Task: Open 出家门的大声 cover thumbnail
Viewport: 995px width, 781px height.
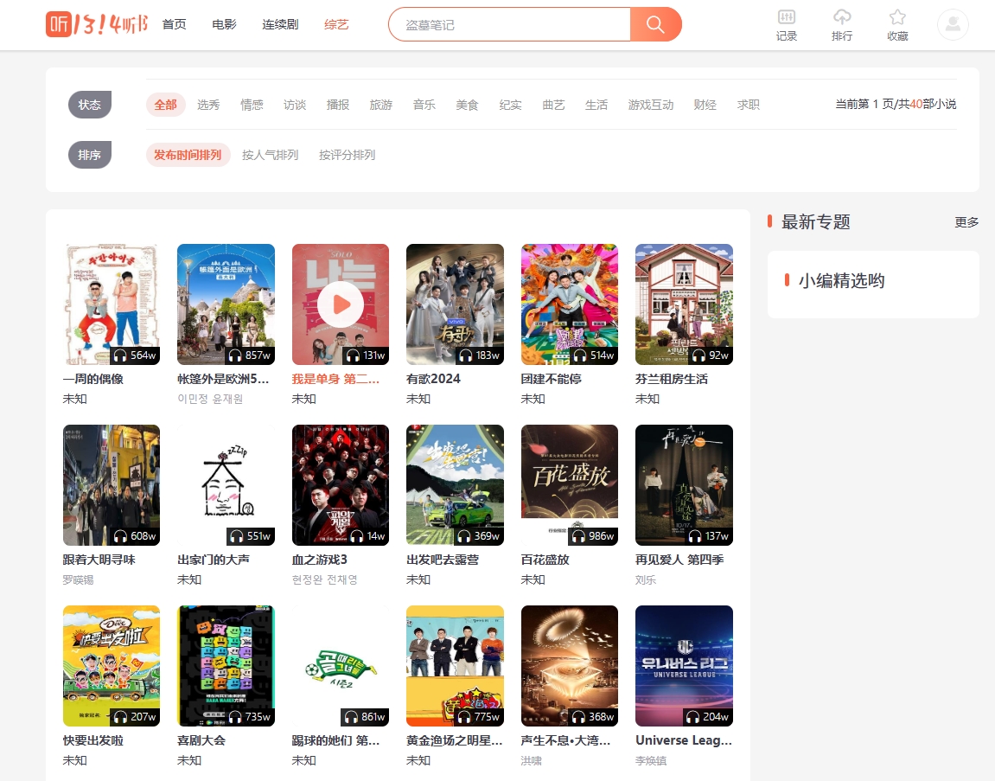Action: pyautogui.click(x=226, y=485)
